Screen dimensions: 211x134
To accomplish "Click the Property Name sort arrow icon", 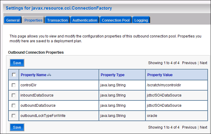I will click(49, 75).
